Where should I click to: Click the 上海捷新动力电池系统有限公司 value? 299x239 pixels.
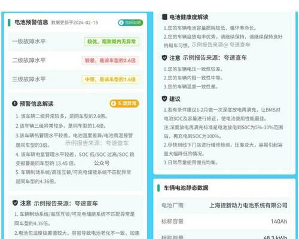pos(248,206)
